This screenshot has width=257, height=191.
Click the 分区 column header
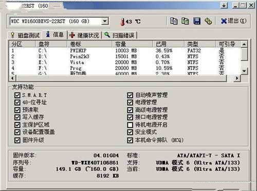[x=22, y=44]
